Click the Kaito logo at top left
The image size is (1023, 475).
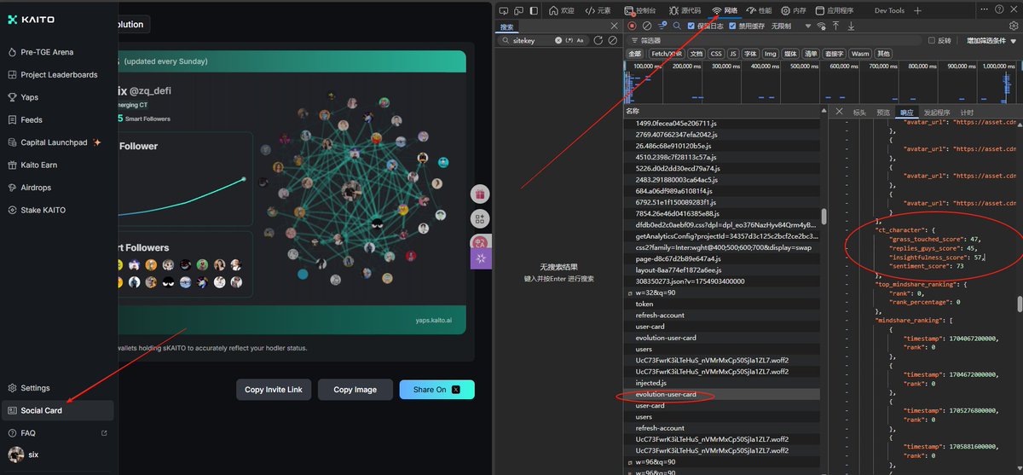pyautogui.click(x=31, y=20)
